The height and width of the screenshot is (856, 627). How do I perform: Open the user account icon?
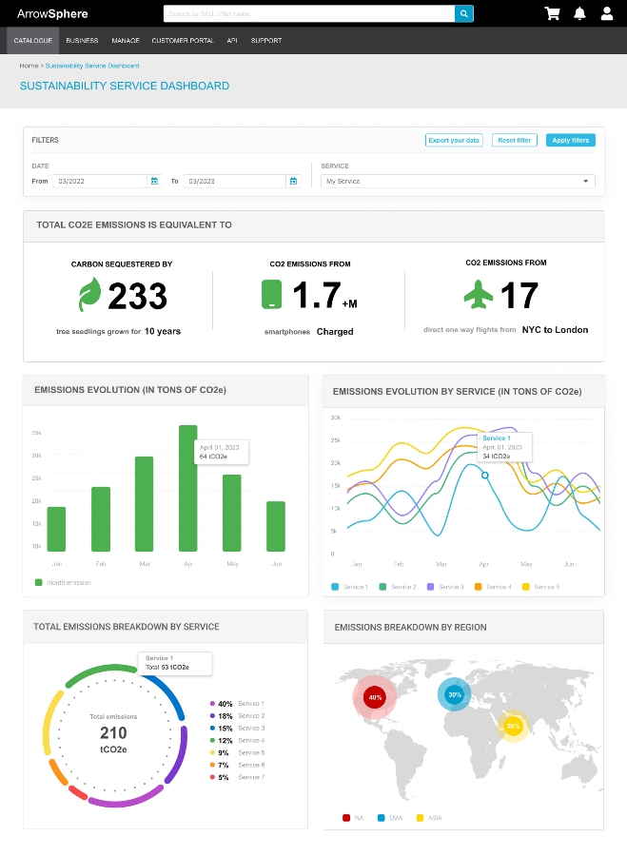[607, 13]
